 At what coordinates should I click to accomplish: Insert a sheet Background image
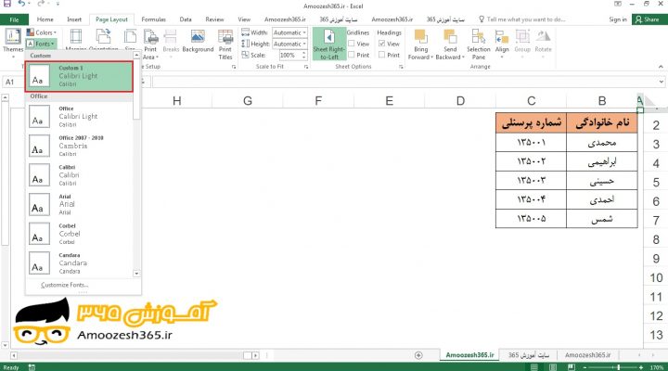pyautogui.click(x=198, y=41)
